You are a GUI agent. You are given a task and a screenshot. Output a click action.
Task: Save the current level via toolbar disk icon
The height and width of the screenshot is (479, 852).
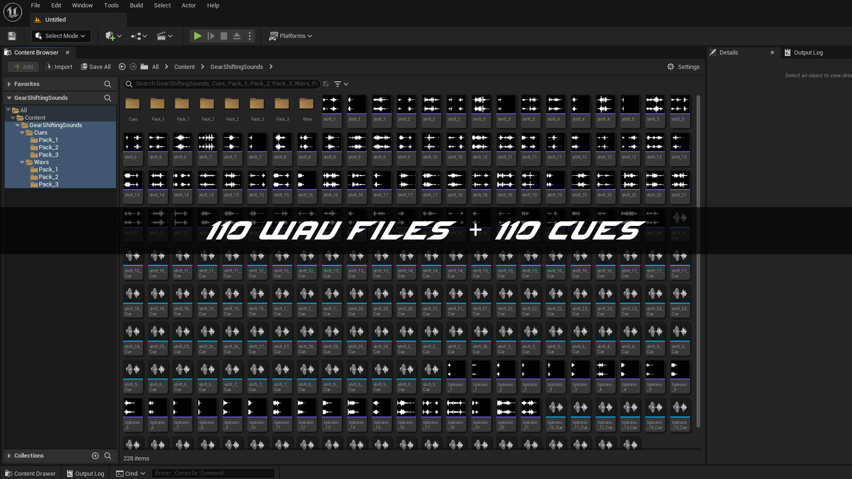[x=12, y=36]
